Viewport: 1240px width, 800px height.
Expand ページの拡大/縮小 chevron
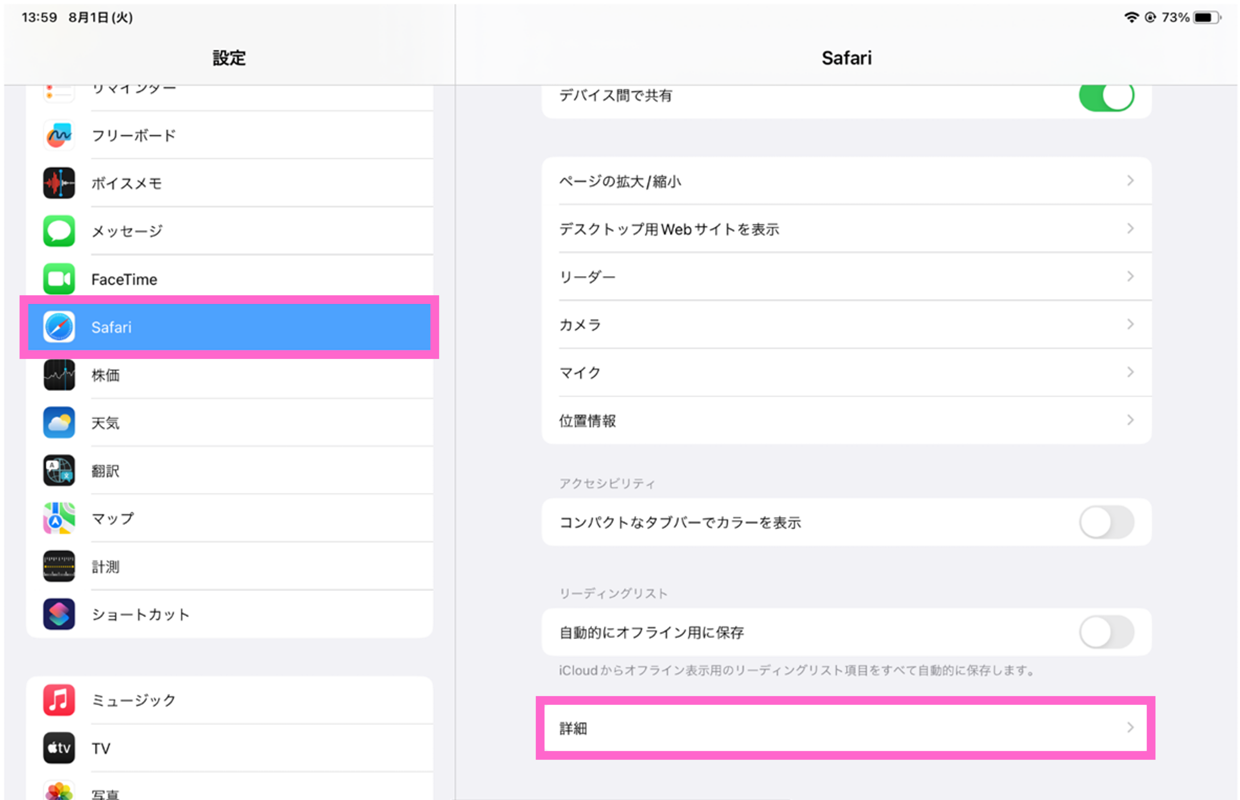[1130, 181]
